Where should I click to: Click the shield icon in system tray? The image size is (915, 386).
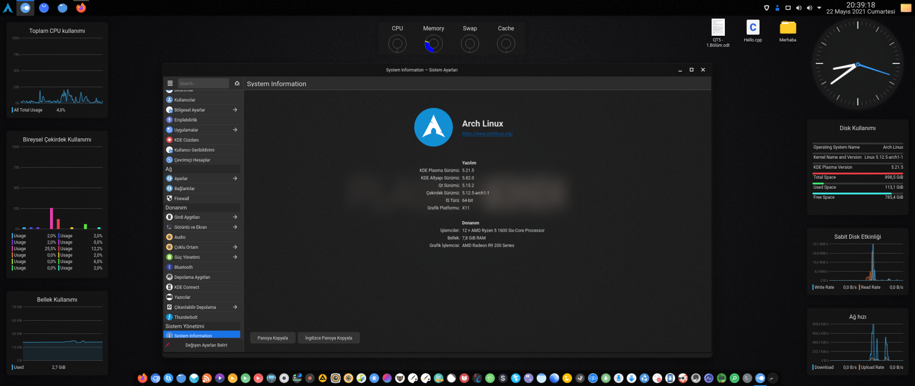coord(766,8)
